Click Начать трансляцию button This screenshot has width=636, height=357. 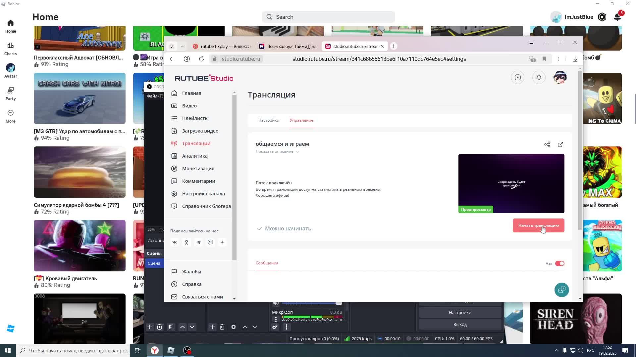(x=538, y=225)
